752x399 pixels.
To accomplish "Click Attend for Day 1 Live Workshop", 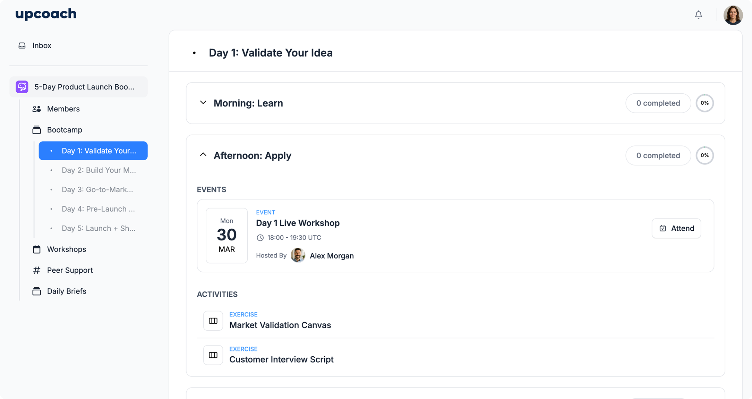I will pyautogui.click(x=676, y=228).
